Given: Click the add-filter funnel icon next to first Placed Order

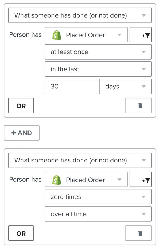Looking at the screenshot, I should pyautogui.click(x=141, y=35).
